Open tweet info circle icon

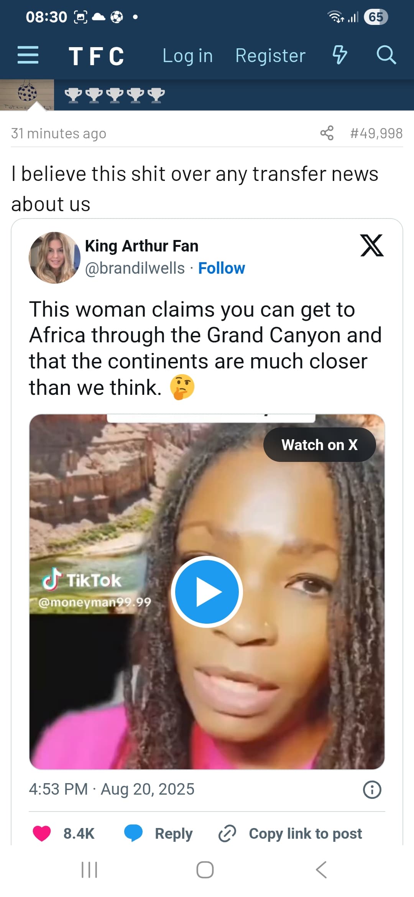[x=372, y=790]
